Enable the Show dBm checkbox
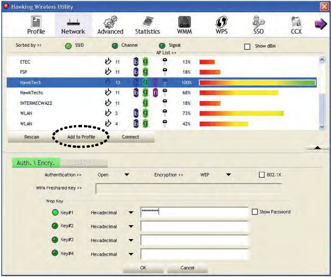Viewport: 331px width, 277px height. tap(247, 47)
